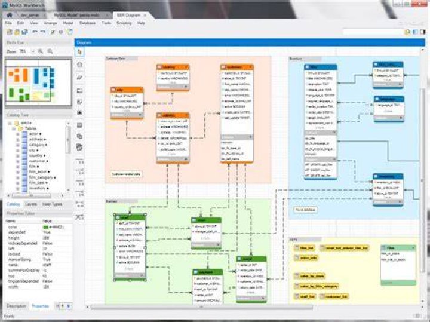This screenshot has width=430, height=322.
Task: Select the 'Customer related data' note
Action: (126, 174)
